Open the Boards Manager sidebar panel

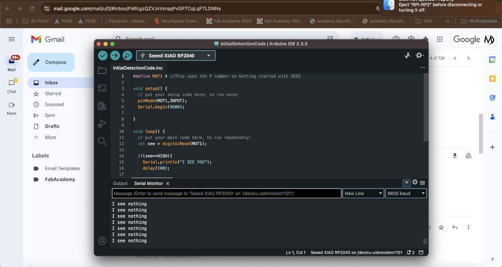click(x=102, y=88)
